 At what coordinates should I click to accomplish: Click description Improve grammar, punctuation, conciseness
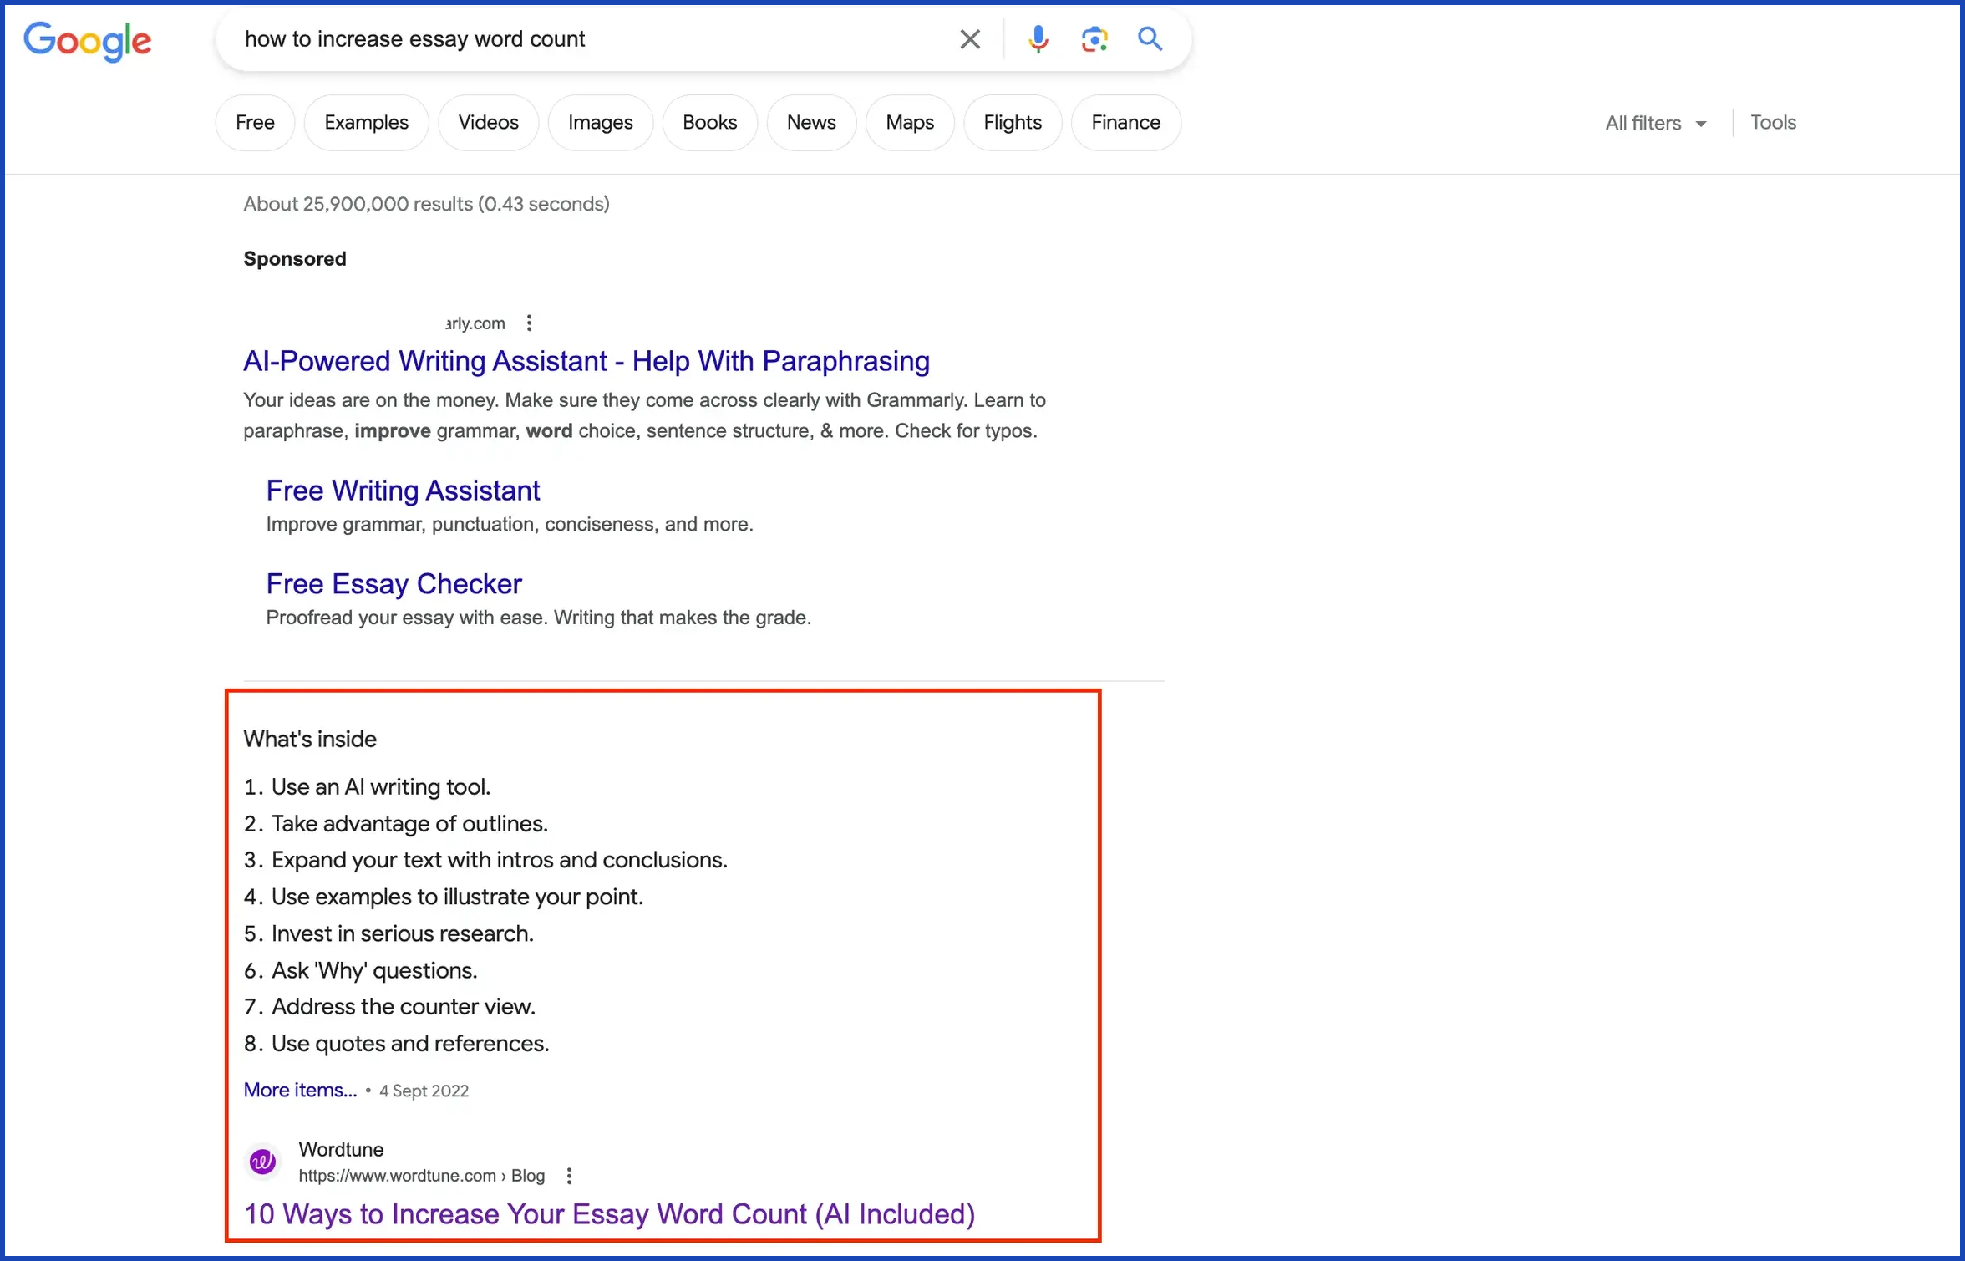click(x=510, y=524)
